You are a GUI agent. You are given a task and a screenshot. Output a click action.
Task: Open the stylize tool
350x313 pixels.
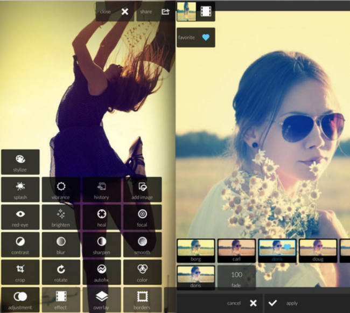20,162
